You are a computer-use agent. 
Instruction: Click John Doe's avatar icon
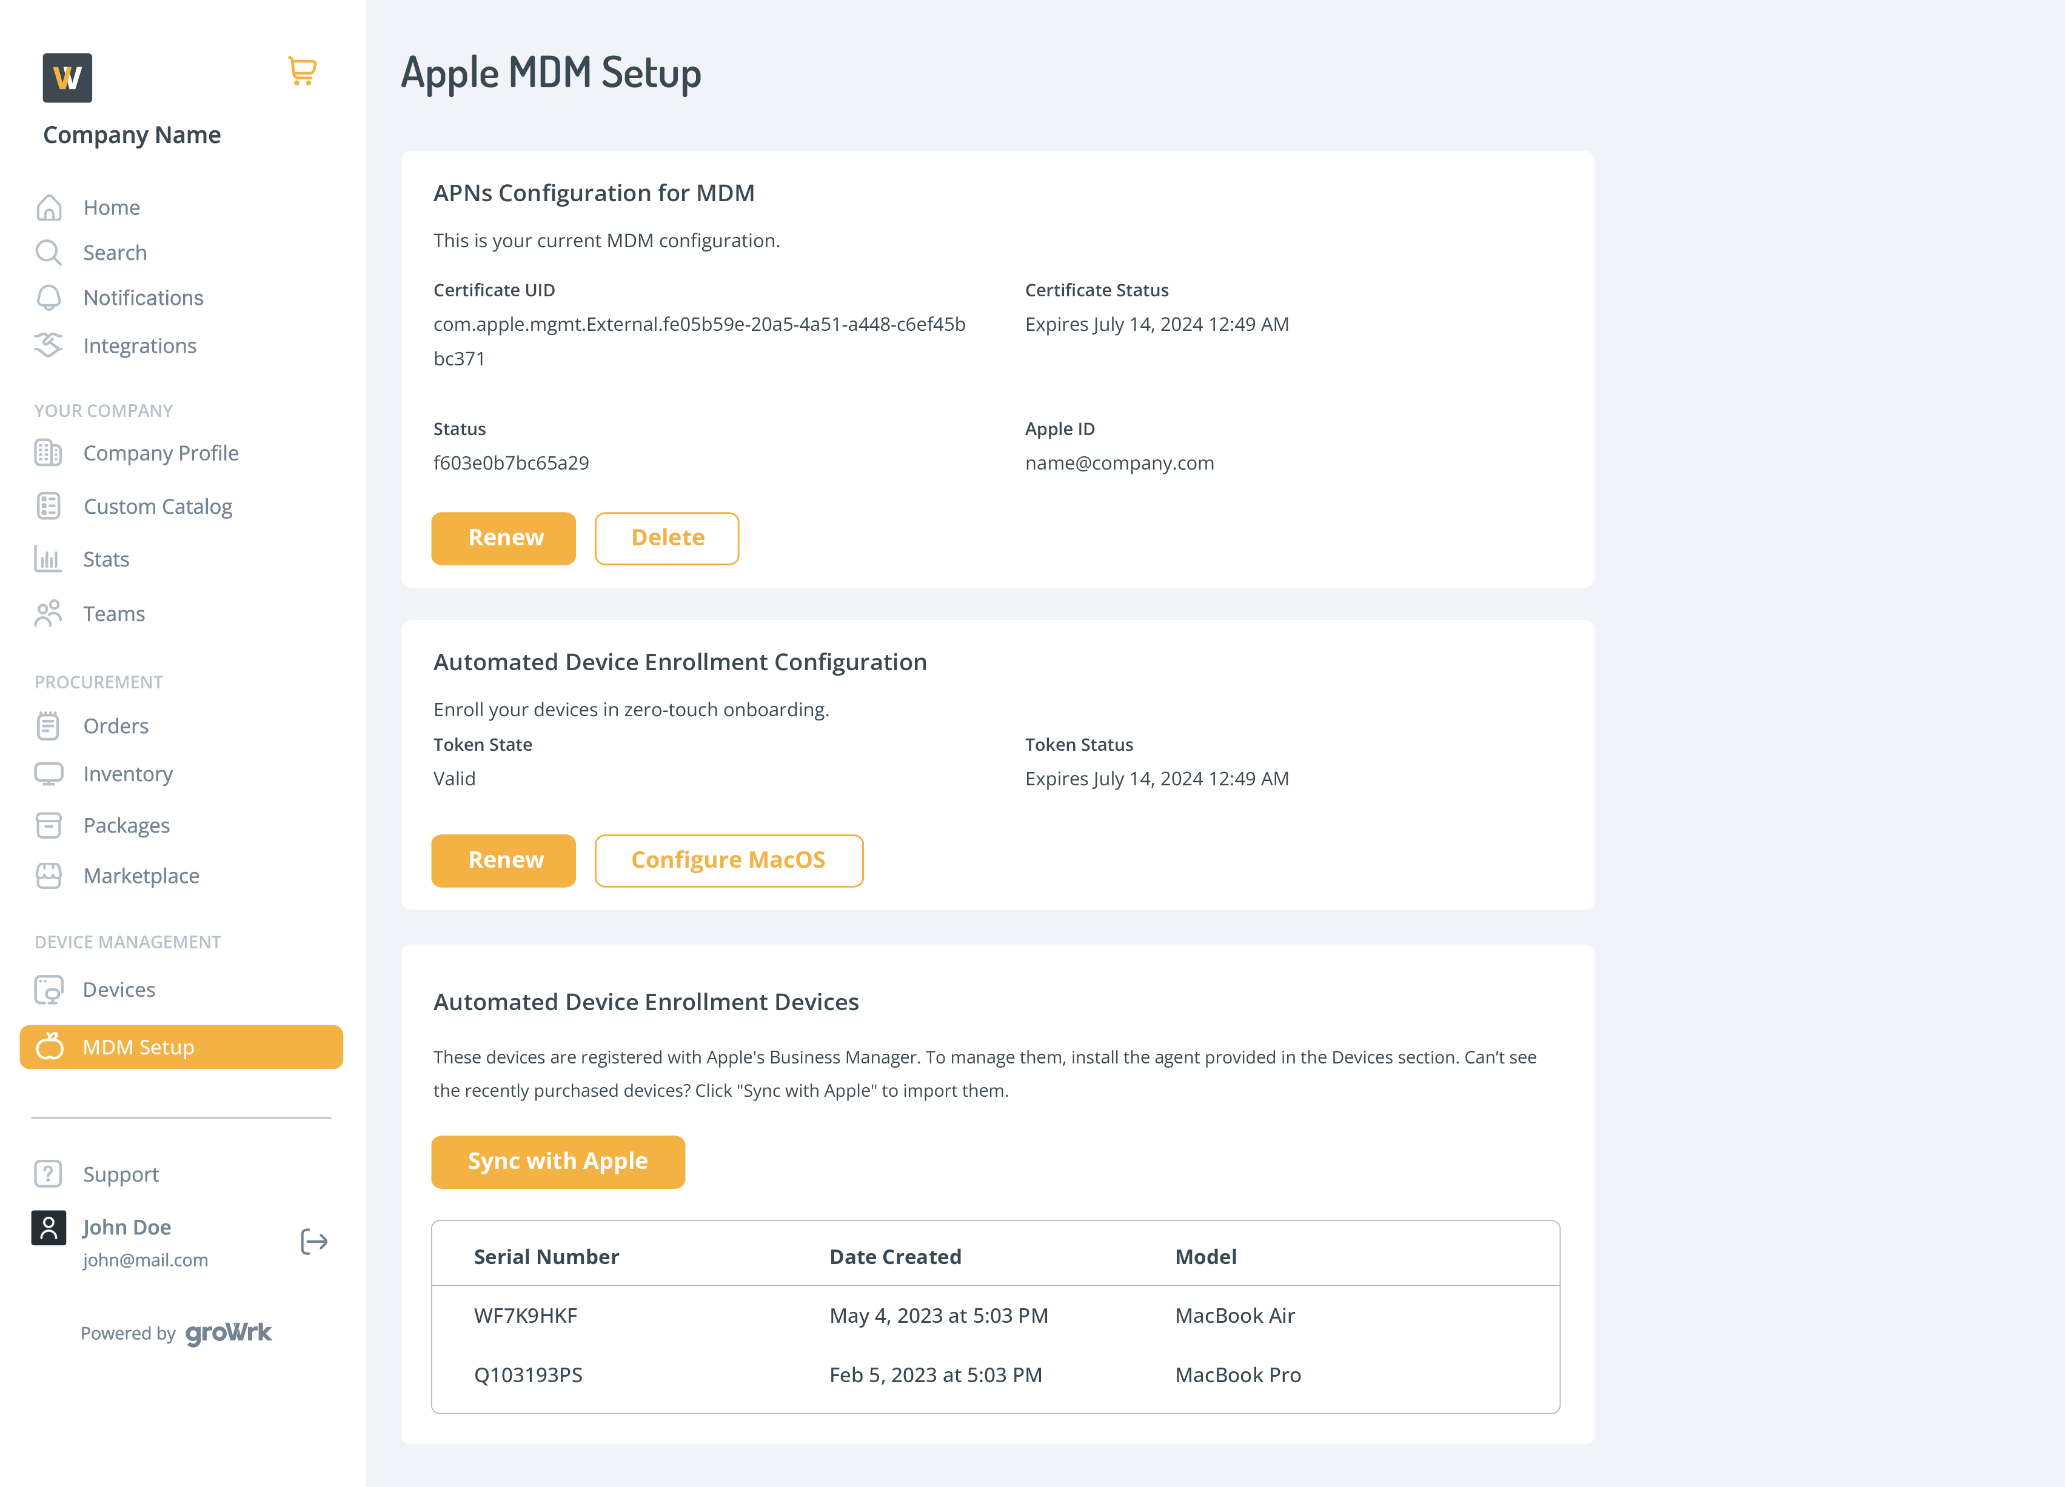pyautogui.click(x=49, y=1228)
